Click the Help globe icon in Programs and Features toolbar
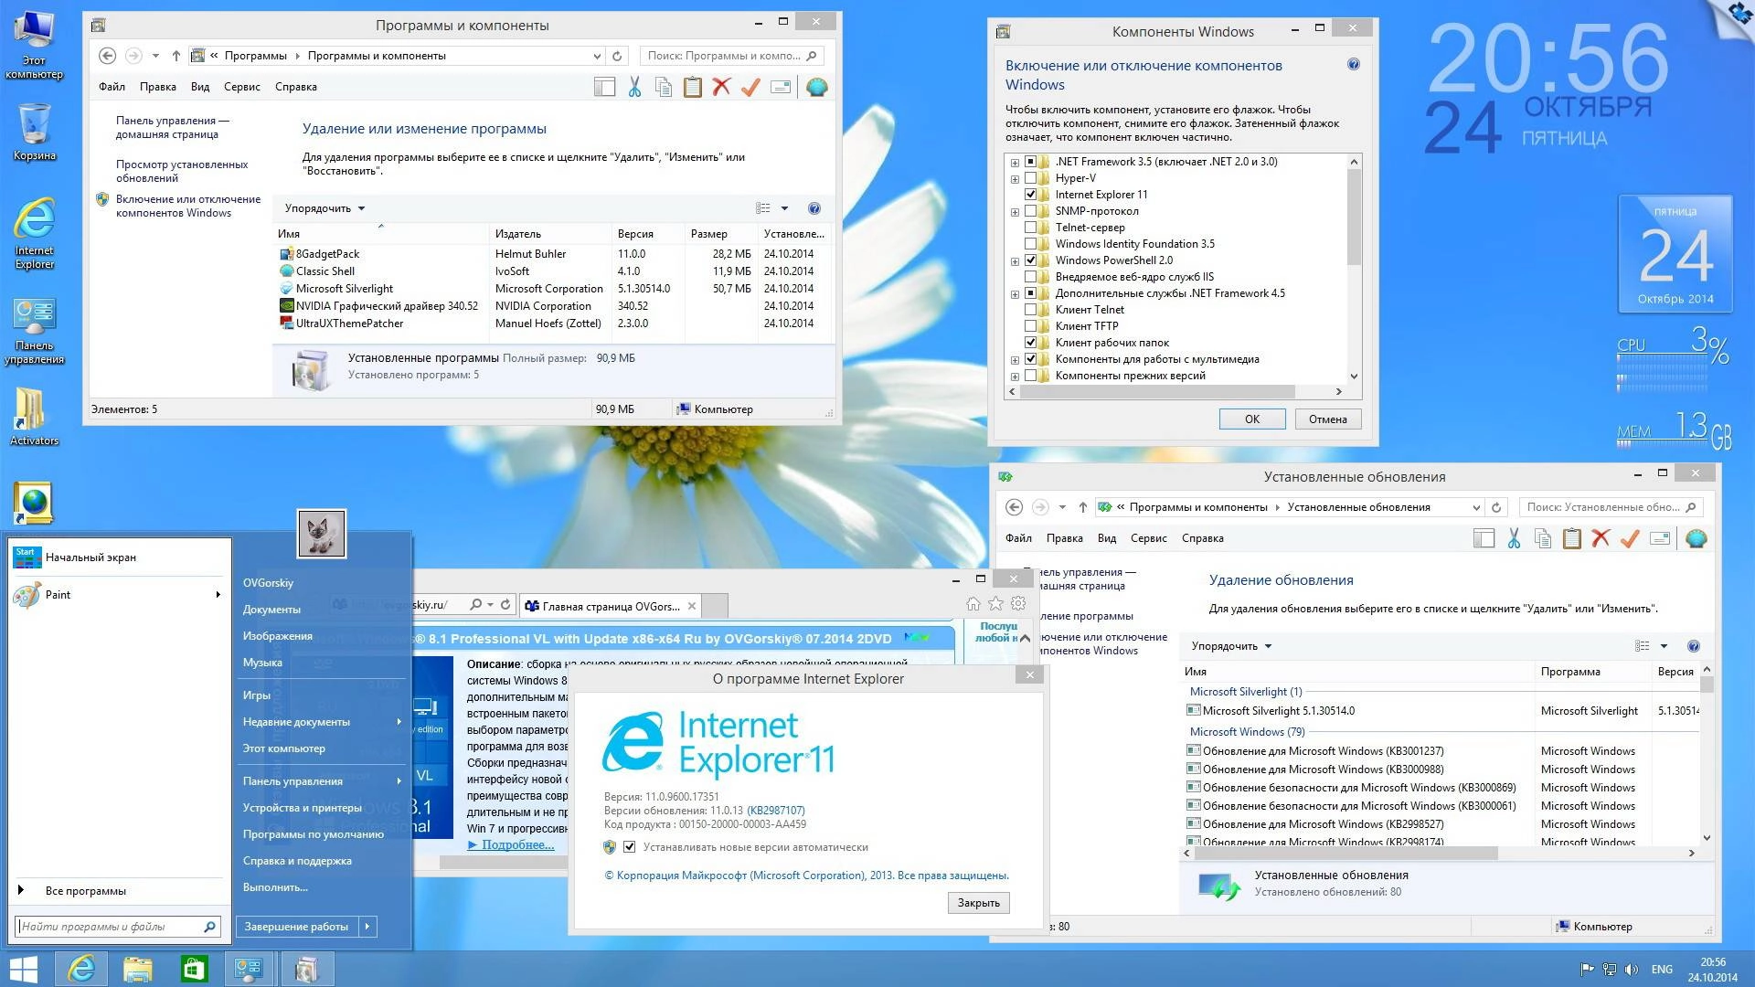 pos(816,87)
